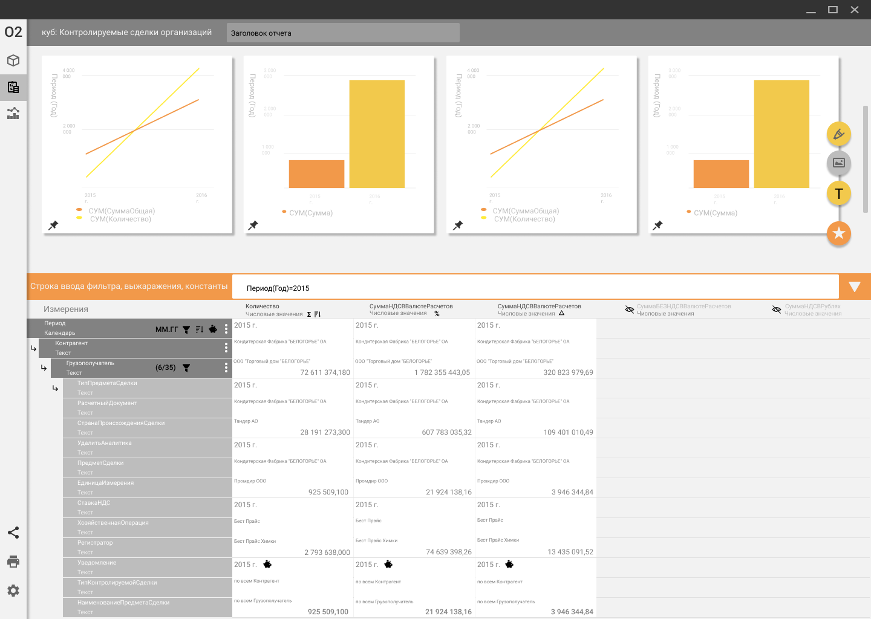
Task: Click cell value 109 401 010,49
Action: pos(569,432)
